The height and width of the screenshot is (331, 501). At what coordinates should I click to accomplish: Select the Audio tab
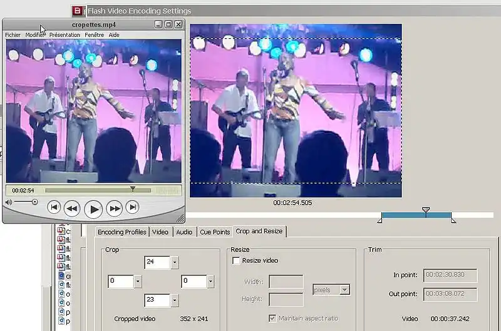coord(184,232)
